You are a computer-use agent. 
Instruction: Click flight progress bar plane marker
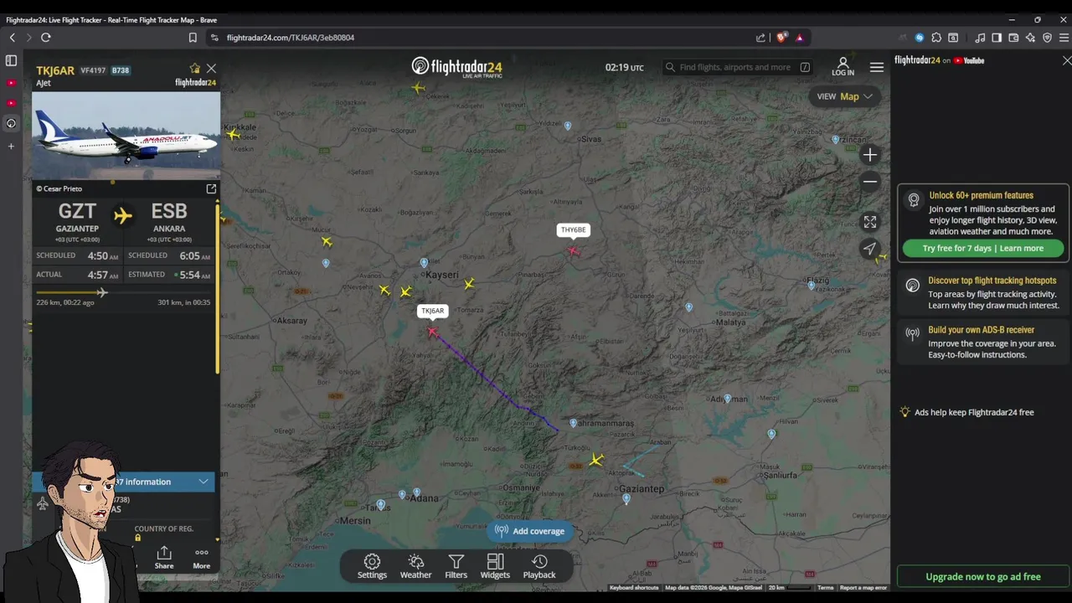102,292
